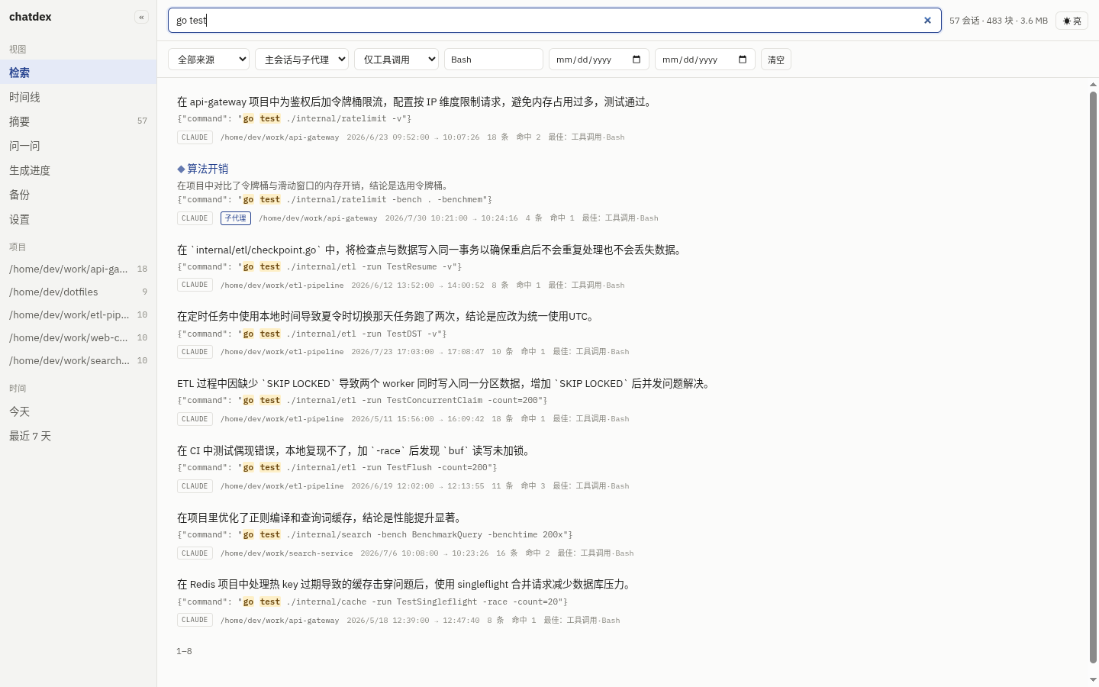This screenshot has width=1099, height=687.
Task: Click the /home/dev/work/search-service path in results
Action: 287,553
